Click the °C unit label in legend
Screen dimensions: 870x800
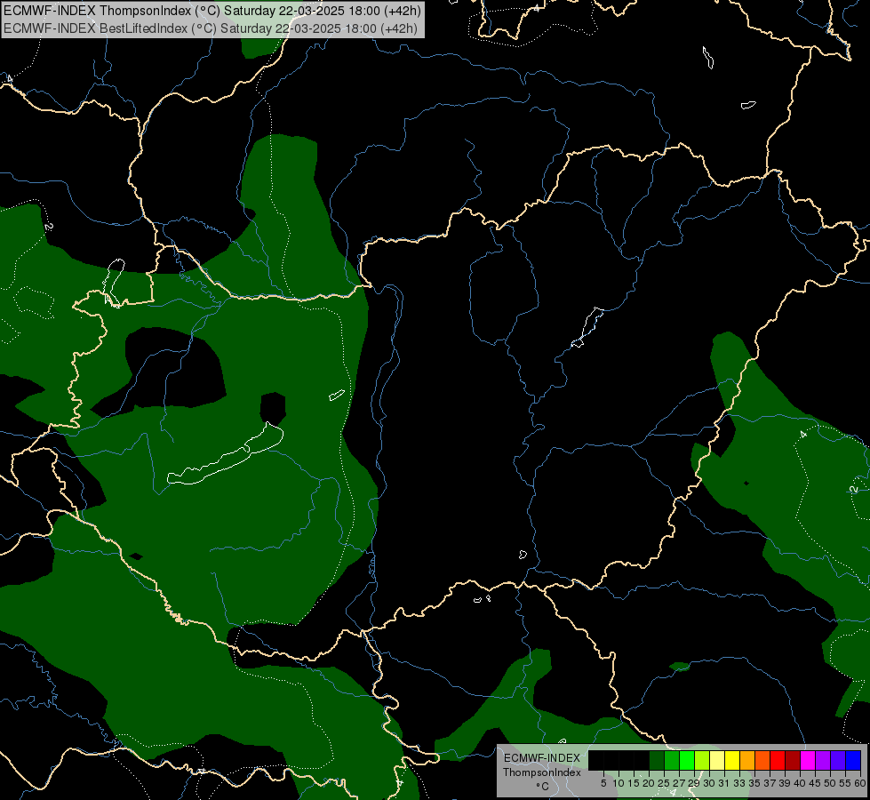pos(542,786)
